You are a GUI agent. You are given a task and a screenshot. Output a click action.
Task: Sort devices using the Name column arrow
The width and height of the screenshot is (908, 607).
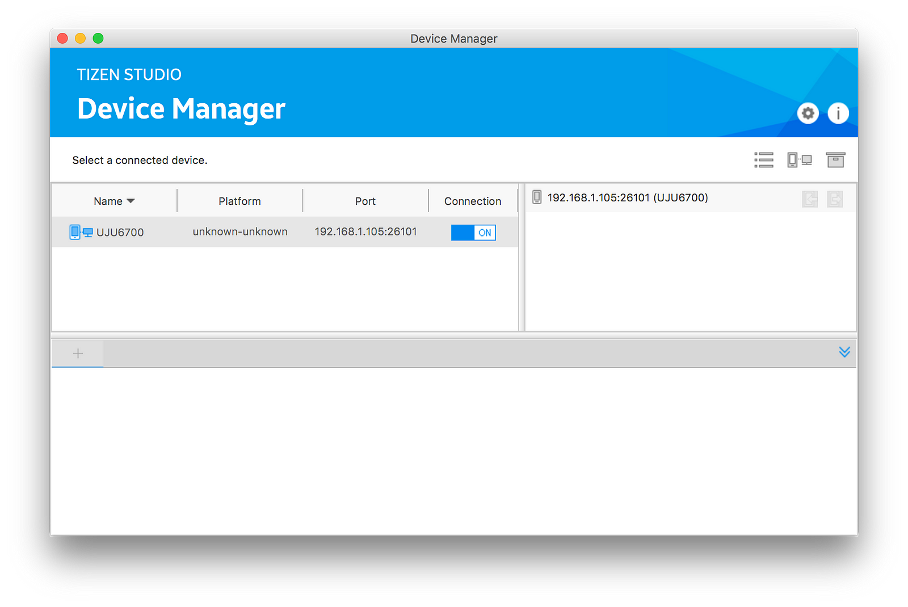click(131, 201)
